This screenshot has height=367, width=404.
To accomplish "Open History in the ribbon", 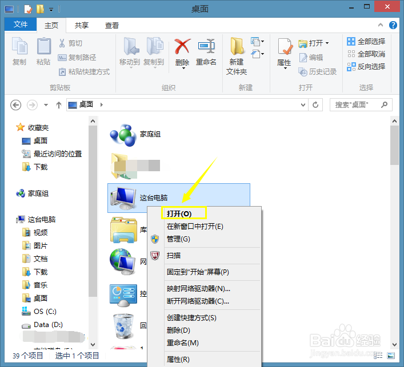I will (318, 72).
